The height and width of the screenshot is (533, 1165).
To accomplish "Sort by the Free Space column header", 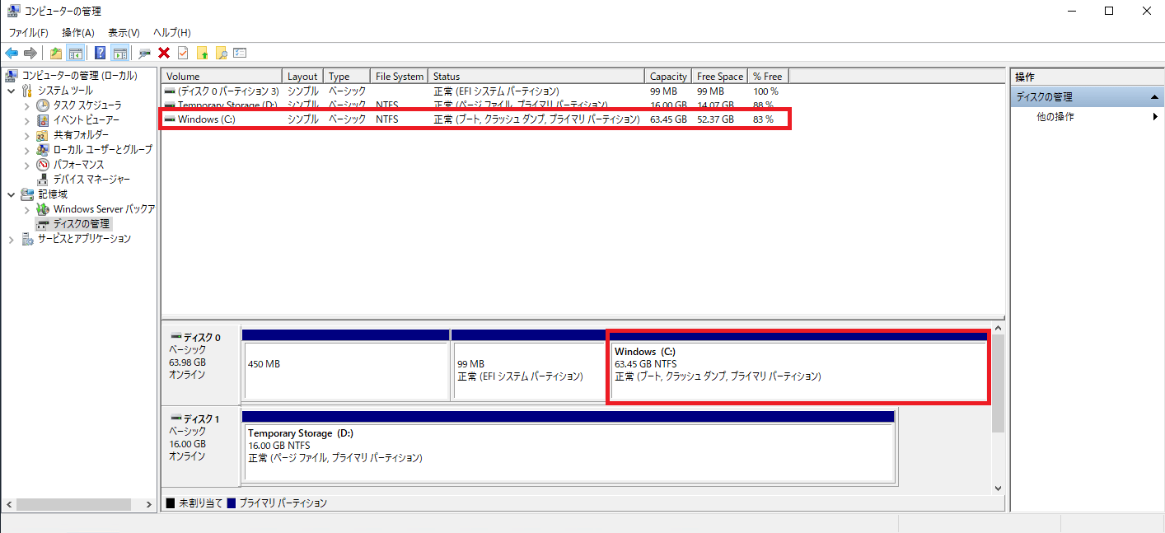I will point(719,76).
